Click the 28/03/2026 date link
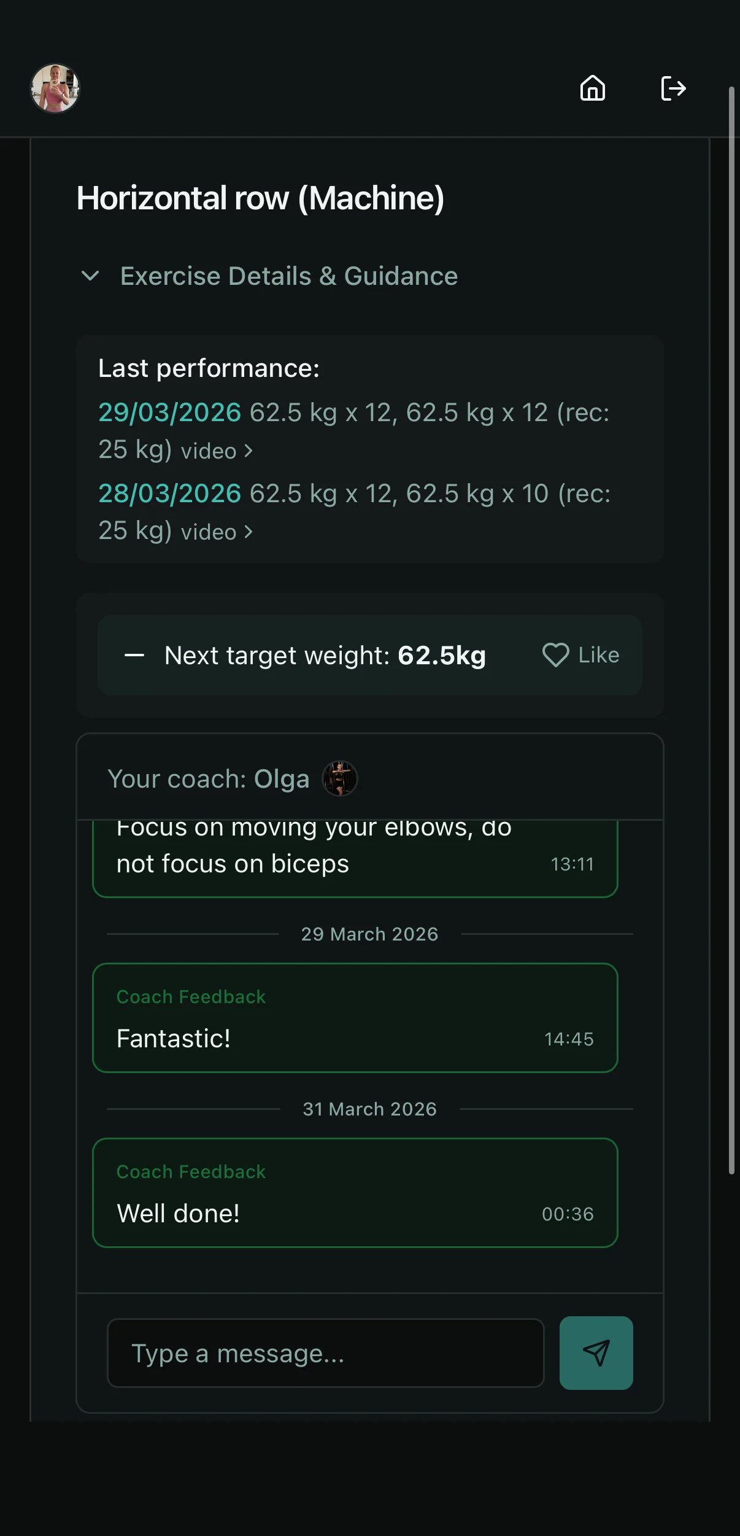Viewport: 740px width, 1536px height. [169, 494]
